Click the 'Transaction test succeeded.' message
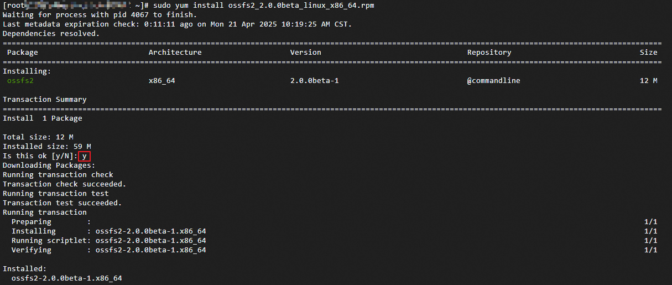 coord(62,203)
